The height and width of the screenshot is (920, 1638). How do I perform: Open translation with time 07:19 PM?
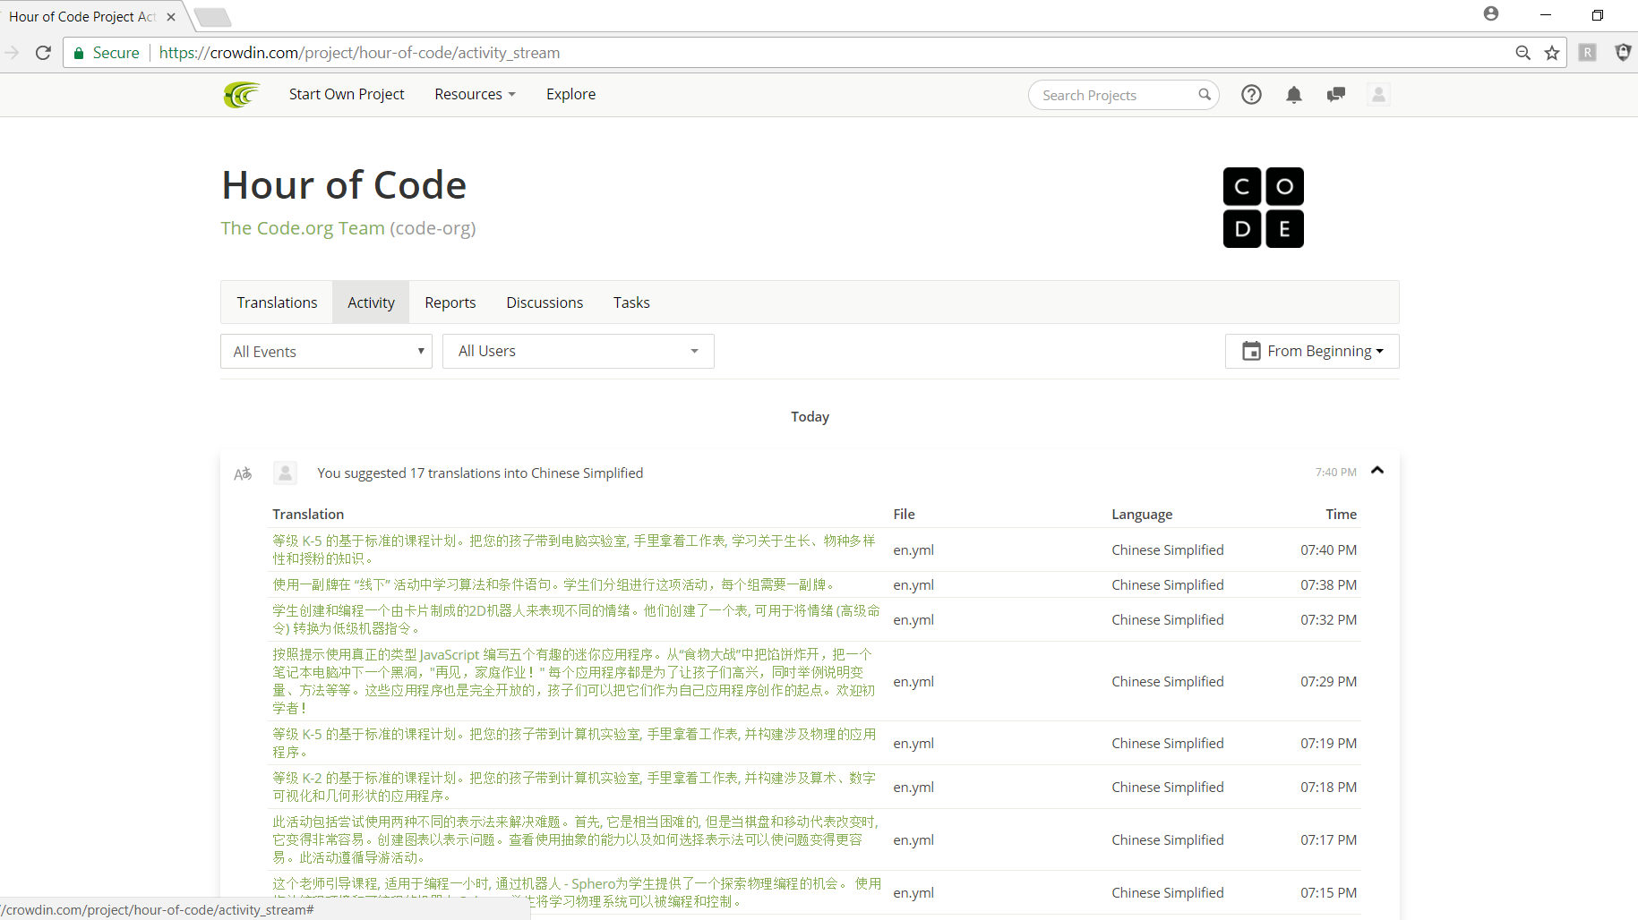pyautogui.click(x=574, y=743)
